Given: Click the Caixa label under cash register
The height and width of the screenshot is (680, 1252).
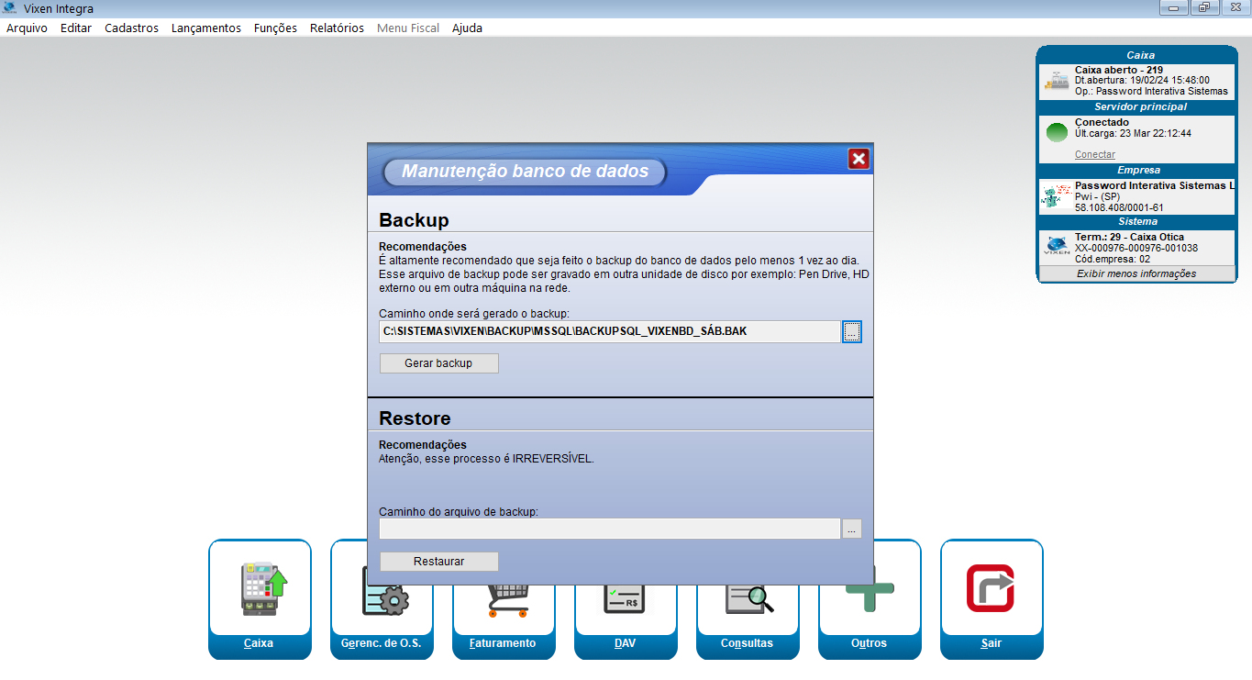Looking at the screenshot, I should (259, 643).
